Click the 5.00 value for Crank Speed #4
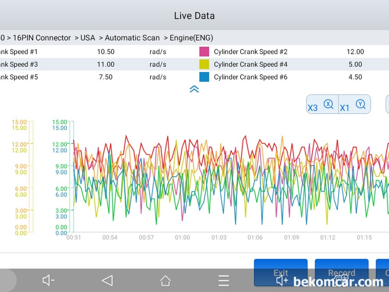Image resolution: width=389 pixels, height=292 pixels. point(355,64)
